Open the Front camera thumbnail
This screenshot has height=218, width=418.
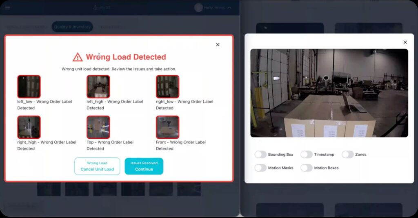[x=167, y=127]
